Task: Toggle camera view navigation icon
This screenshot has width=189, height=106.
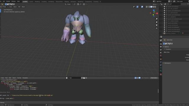Action: click(x=157, y=25)
